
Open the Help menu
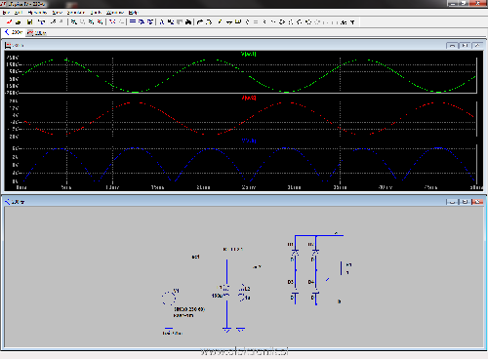pyautogui.click(x=134, y=13)
